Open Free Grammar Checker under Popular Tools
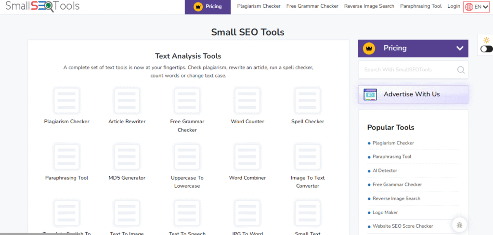The image size is (493, 235). coord(397,184)
